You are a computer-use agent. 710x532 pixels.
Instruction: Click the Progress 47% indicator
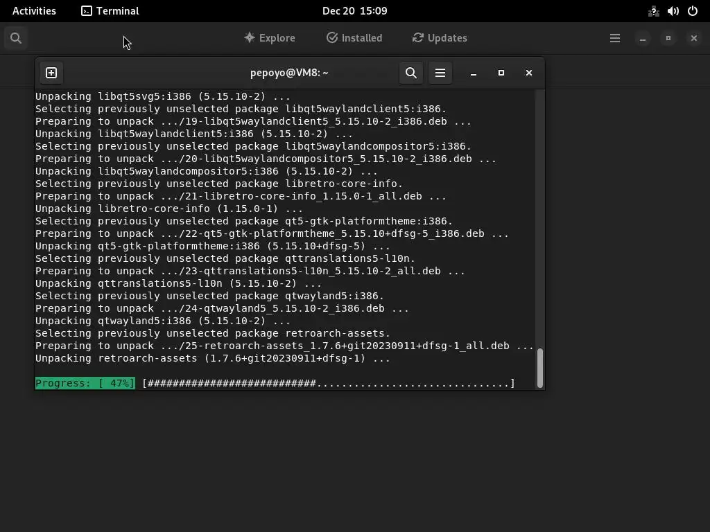[85, 383]
